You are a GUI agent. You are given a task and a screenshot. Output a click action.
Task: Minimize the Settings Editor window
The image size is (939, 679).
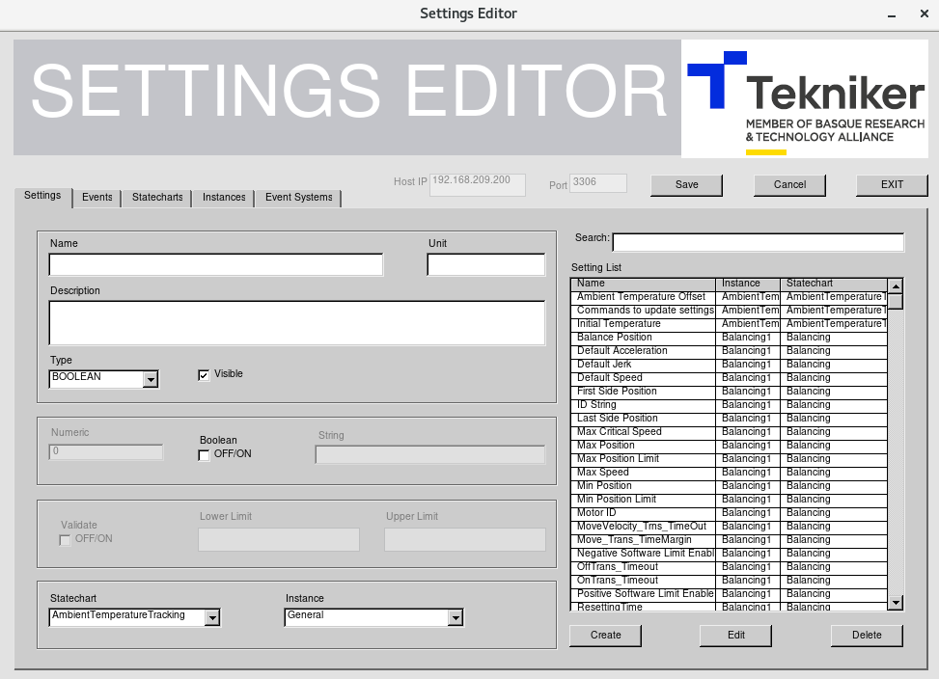tap(892, 15)
